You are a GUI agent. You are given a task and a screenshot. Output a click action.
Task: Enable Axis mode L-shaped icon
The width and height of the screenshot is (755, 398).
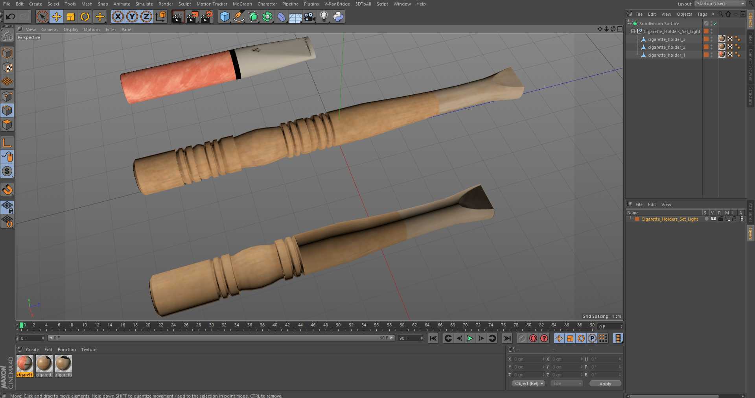point(7,142)
